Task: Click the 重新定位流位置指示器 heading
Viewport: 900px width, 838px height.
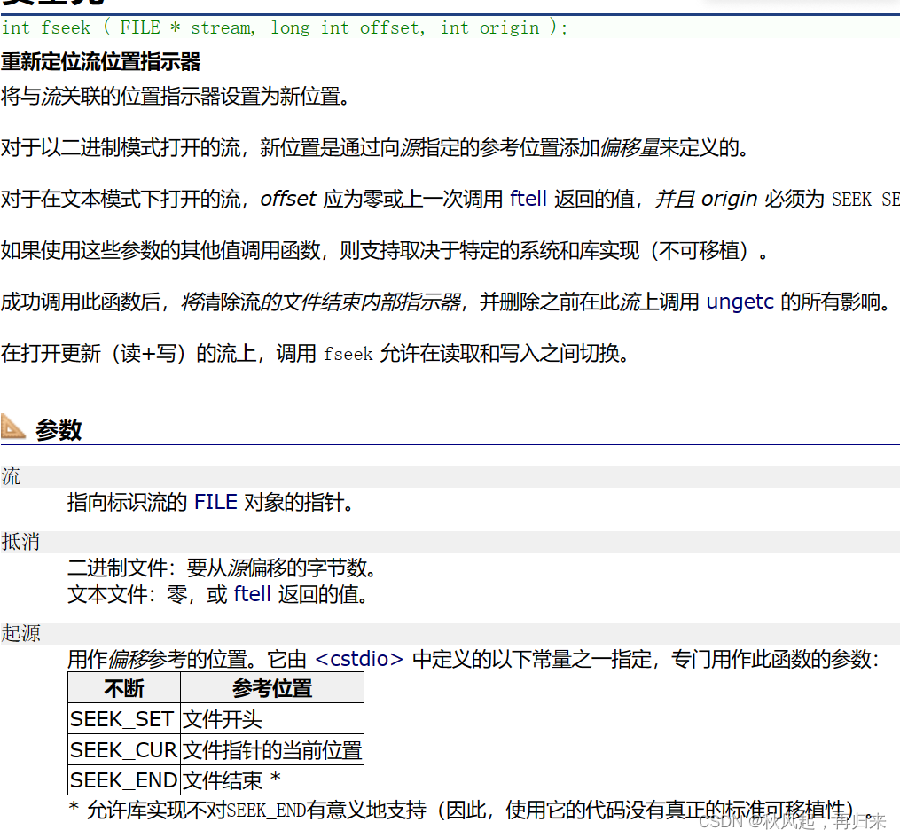Action: (102, 62)
